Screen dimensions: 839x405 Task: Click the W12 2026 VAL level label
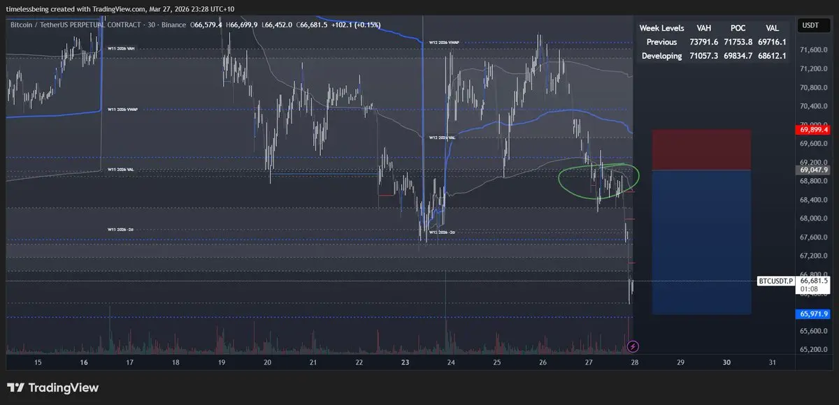(x=442, y=138)
